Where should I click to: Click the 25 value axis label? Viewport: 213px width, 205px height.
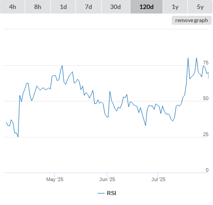[206, 134]
